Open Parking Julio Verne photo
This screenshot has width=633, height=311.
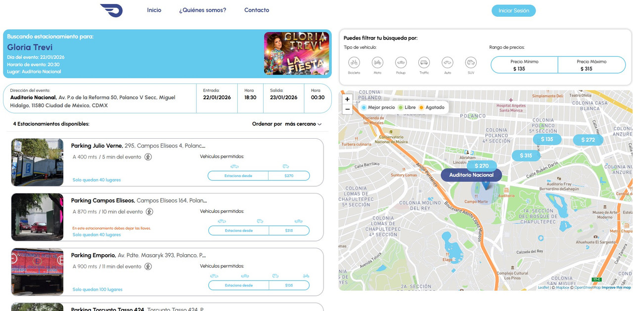[x=38, y=162]
